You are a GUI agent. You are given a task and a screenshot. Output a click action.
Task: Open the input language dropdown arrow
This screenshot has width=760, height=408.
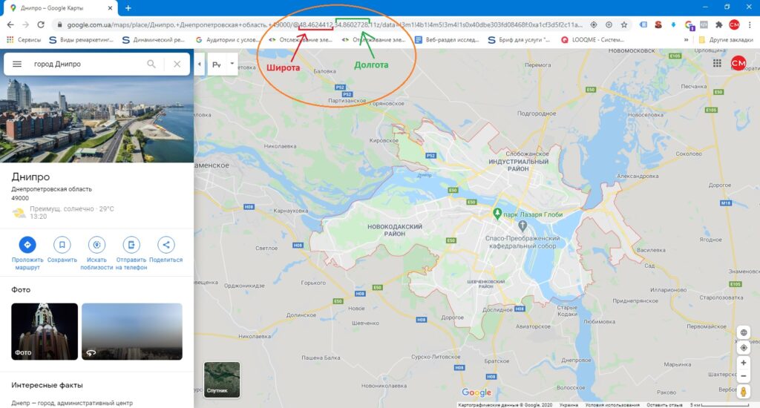coord(232,65)
